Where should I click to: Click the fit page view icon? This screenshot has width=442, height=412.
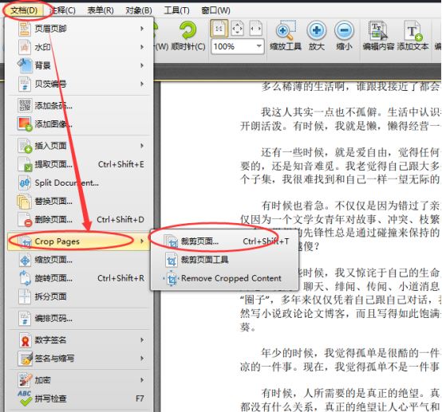click(x=237, y=29)
